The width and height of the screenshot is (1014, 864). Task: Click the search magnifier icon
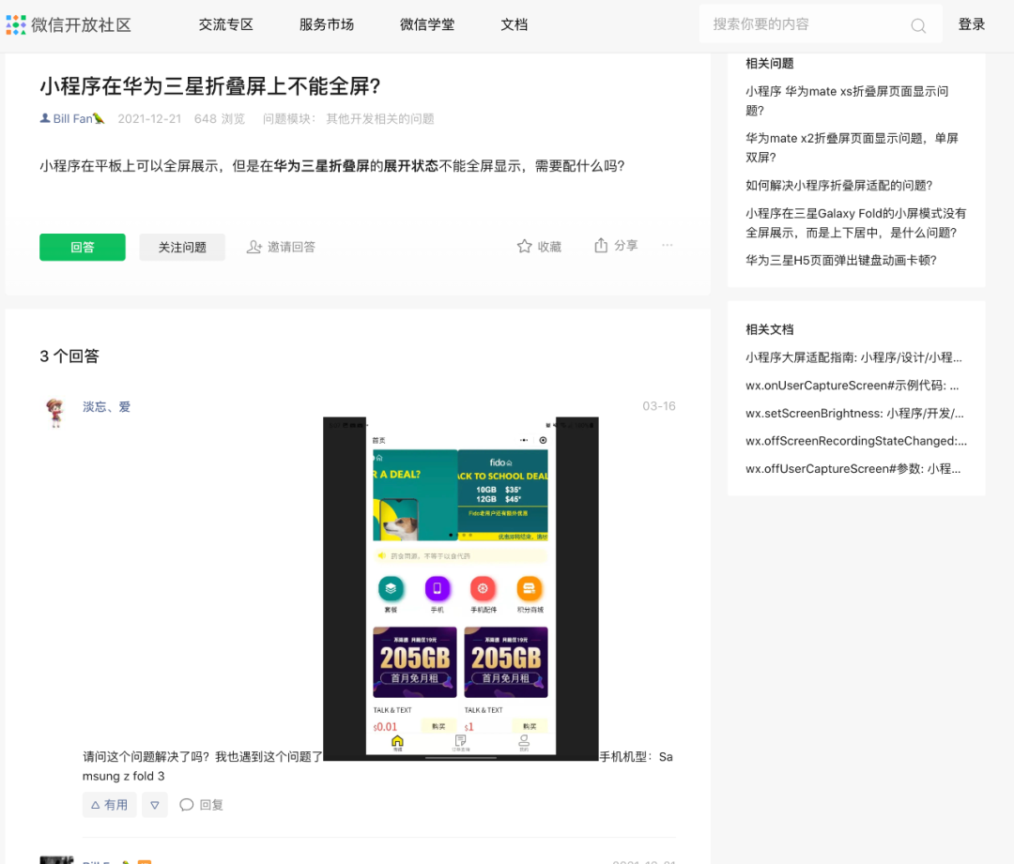[918, 25]
